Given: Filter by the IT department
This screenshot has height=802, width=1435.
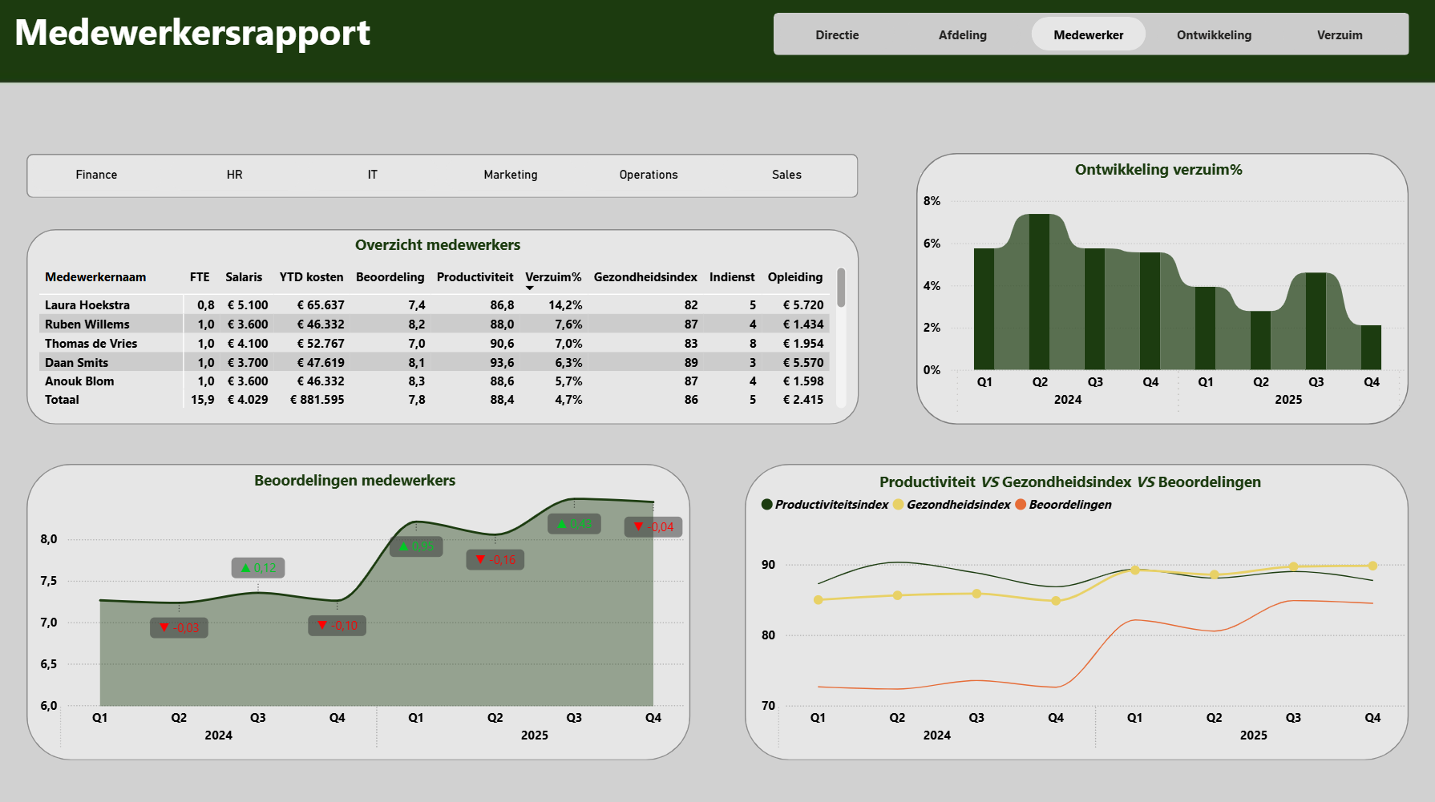Looking at the screenshot, I should (373, 175).
